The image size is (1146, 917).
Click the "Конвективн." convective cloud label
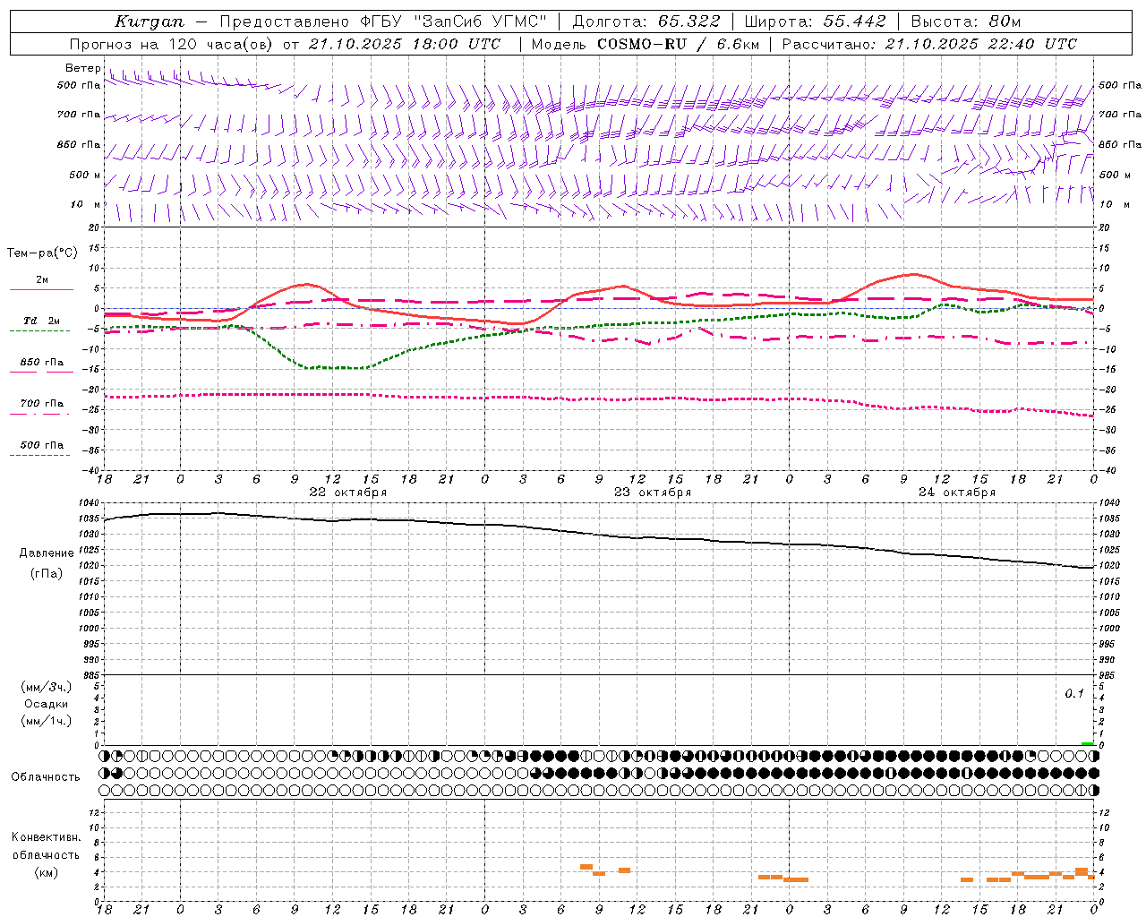pos(47,837)
